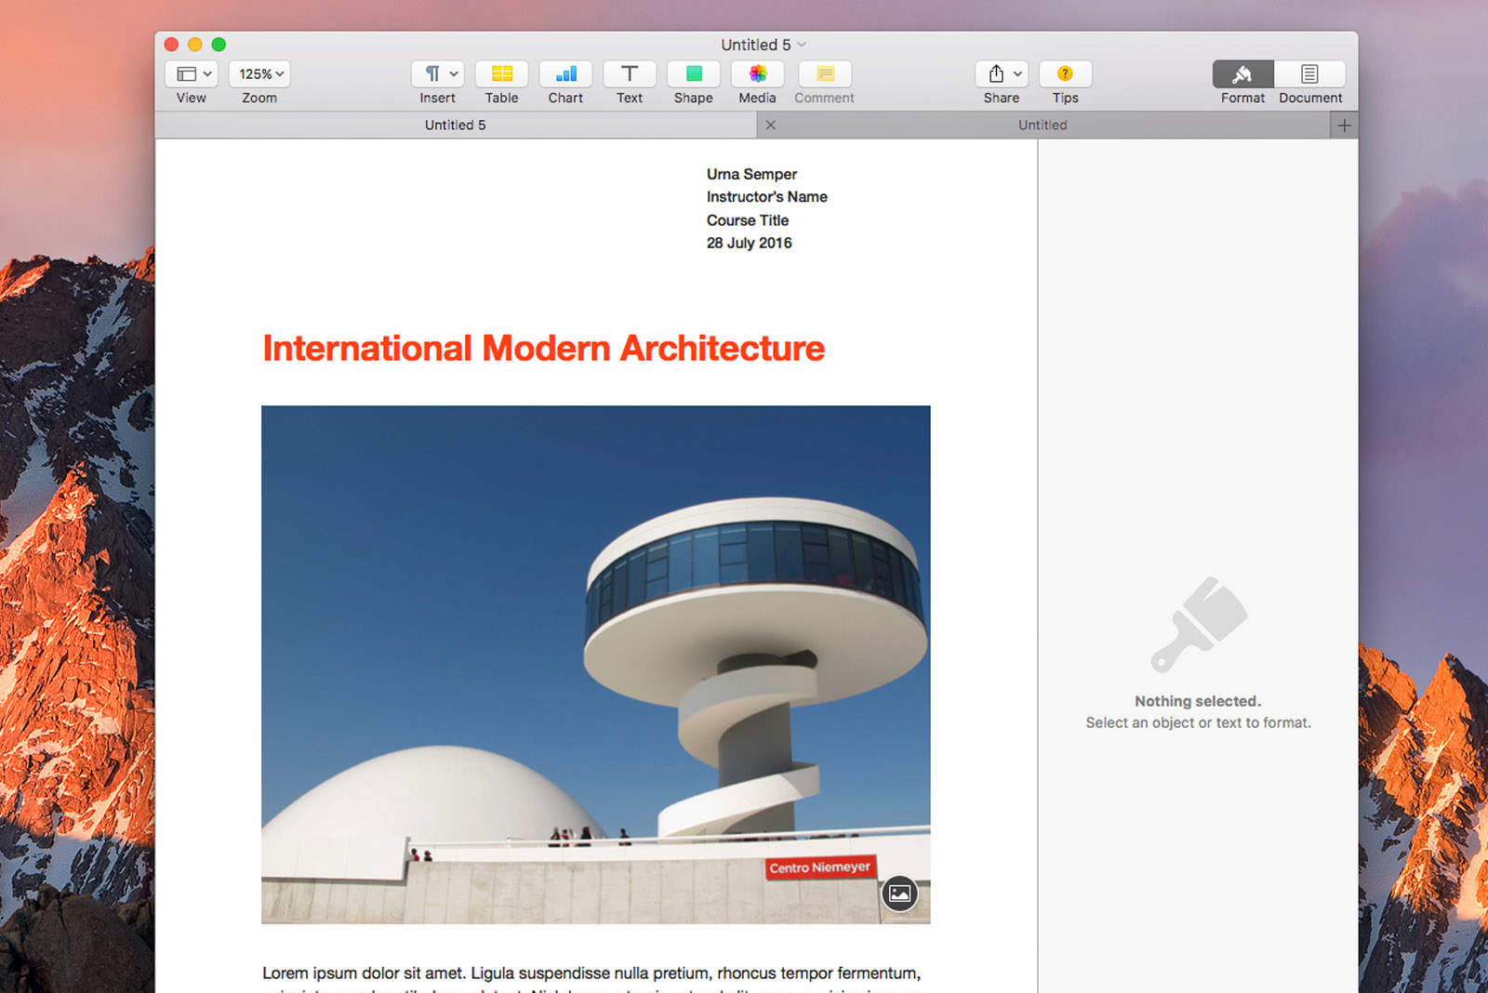Select the Untitled 5 tab
The image size is (1488, 993).
click(x=455, y=125)
